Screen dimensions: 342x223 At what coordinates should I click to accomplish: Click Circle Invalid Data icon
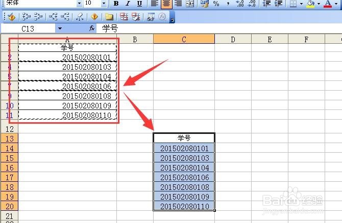click(124, 17)
